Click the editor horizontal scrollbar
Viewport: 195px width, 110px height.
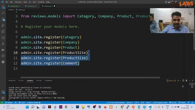(x=90, y=77)
